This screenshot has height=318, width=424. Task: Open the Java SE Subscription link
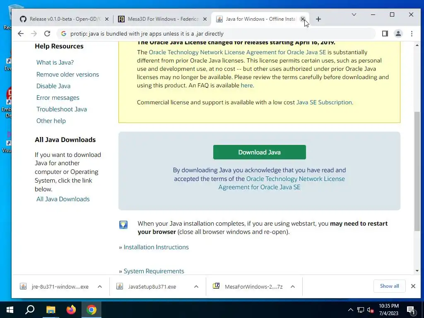click(324, 103)
